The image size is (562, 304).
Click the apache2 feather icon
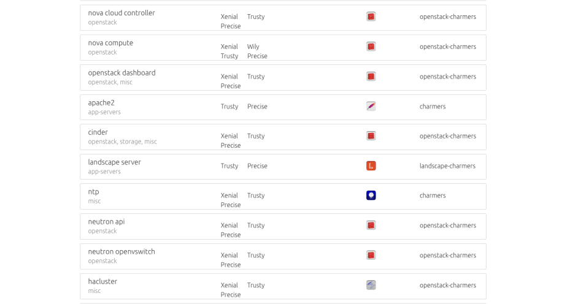click(371, 107)
